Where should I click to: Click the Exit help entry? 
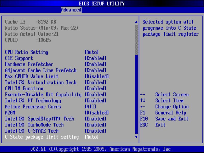[x=160, y=125]
